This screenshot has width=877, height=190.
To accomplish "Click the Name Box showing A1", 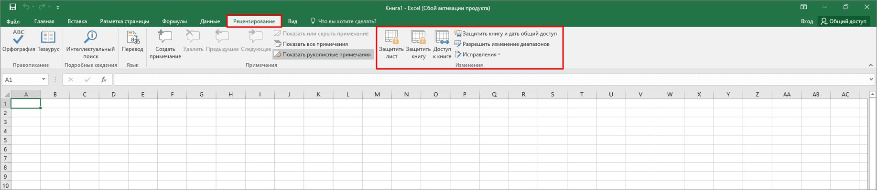I will pos(21,80).
